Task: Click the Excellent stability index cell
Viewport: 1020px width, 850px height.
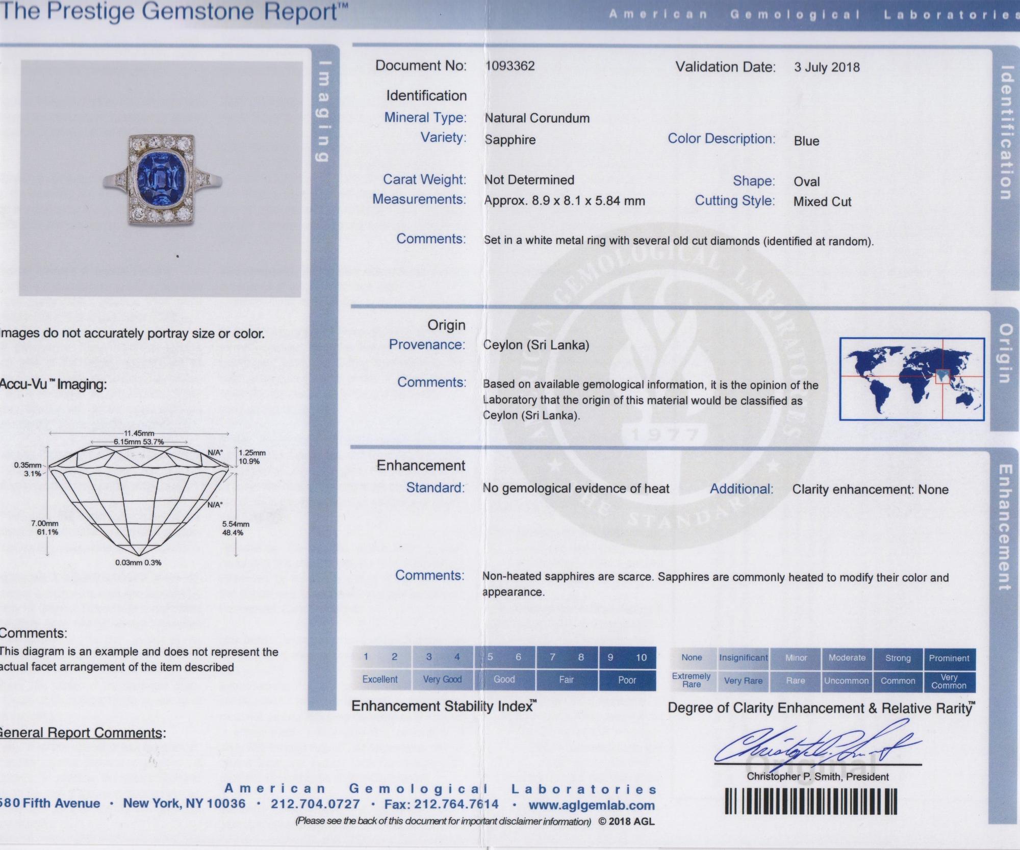Action: [x=380, y=679]
